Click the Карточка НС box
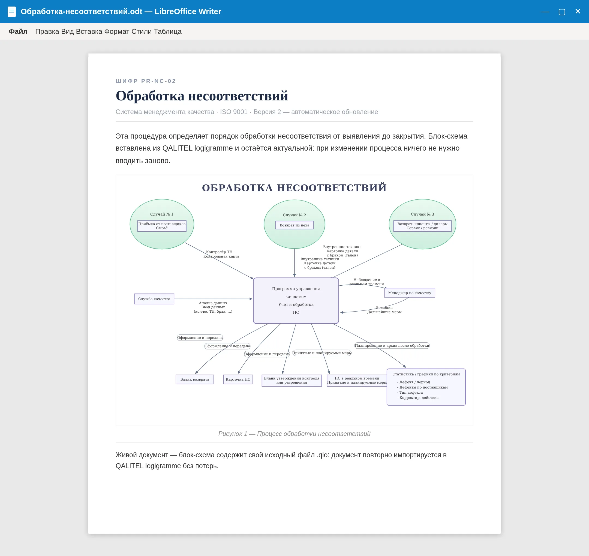 coord(238,379)
